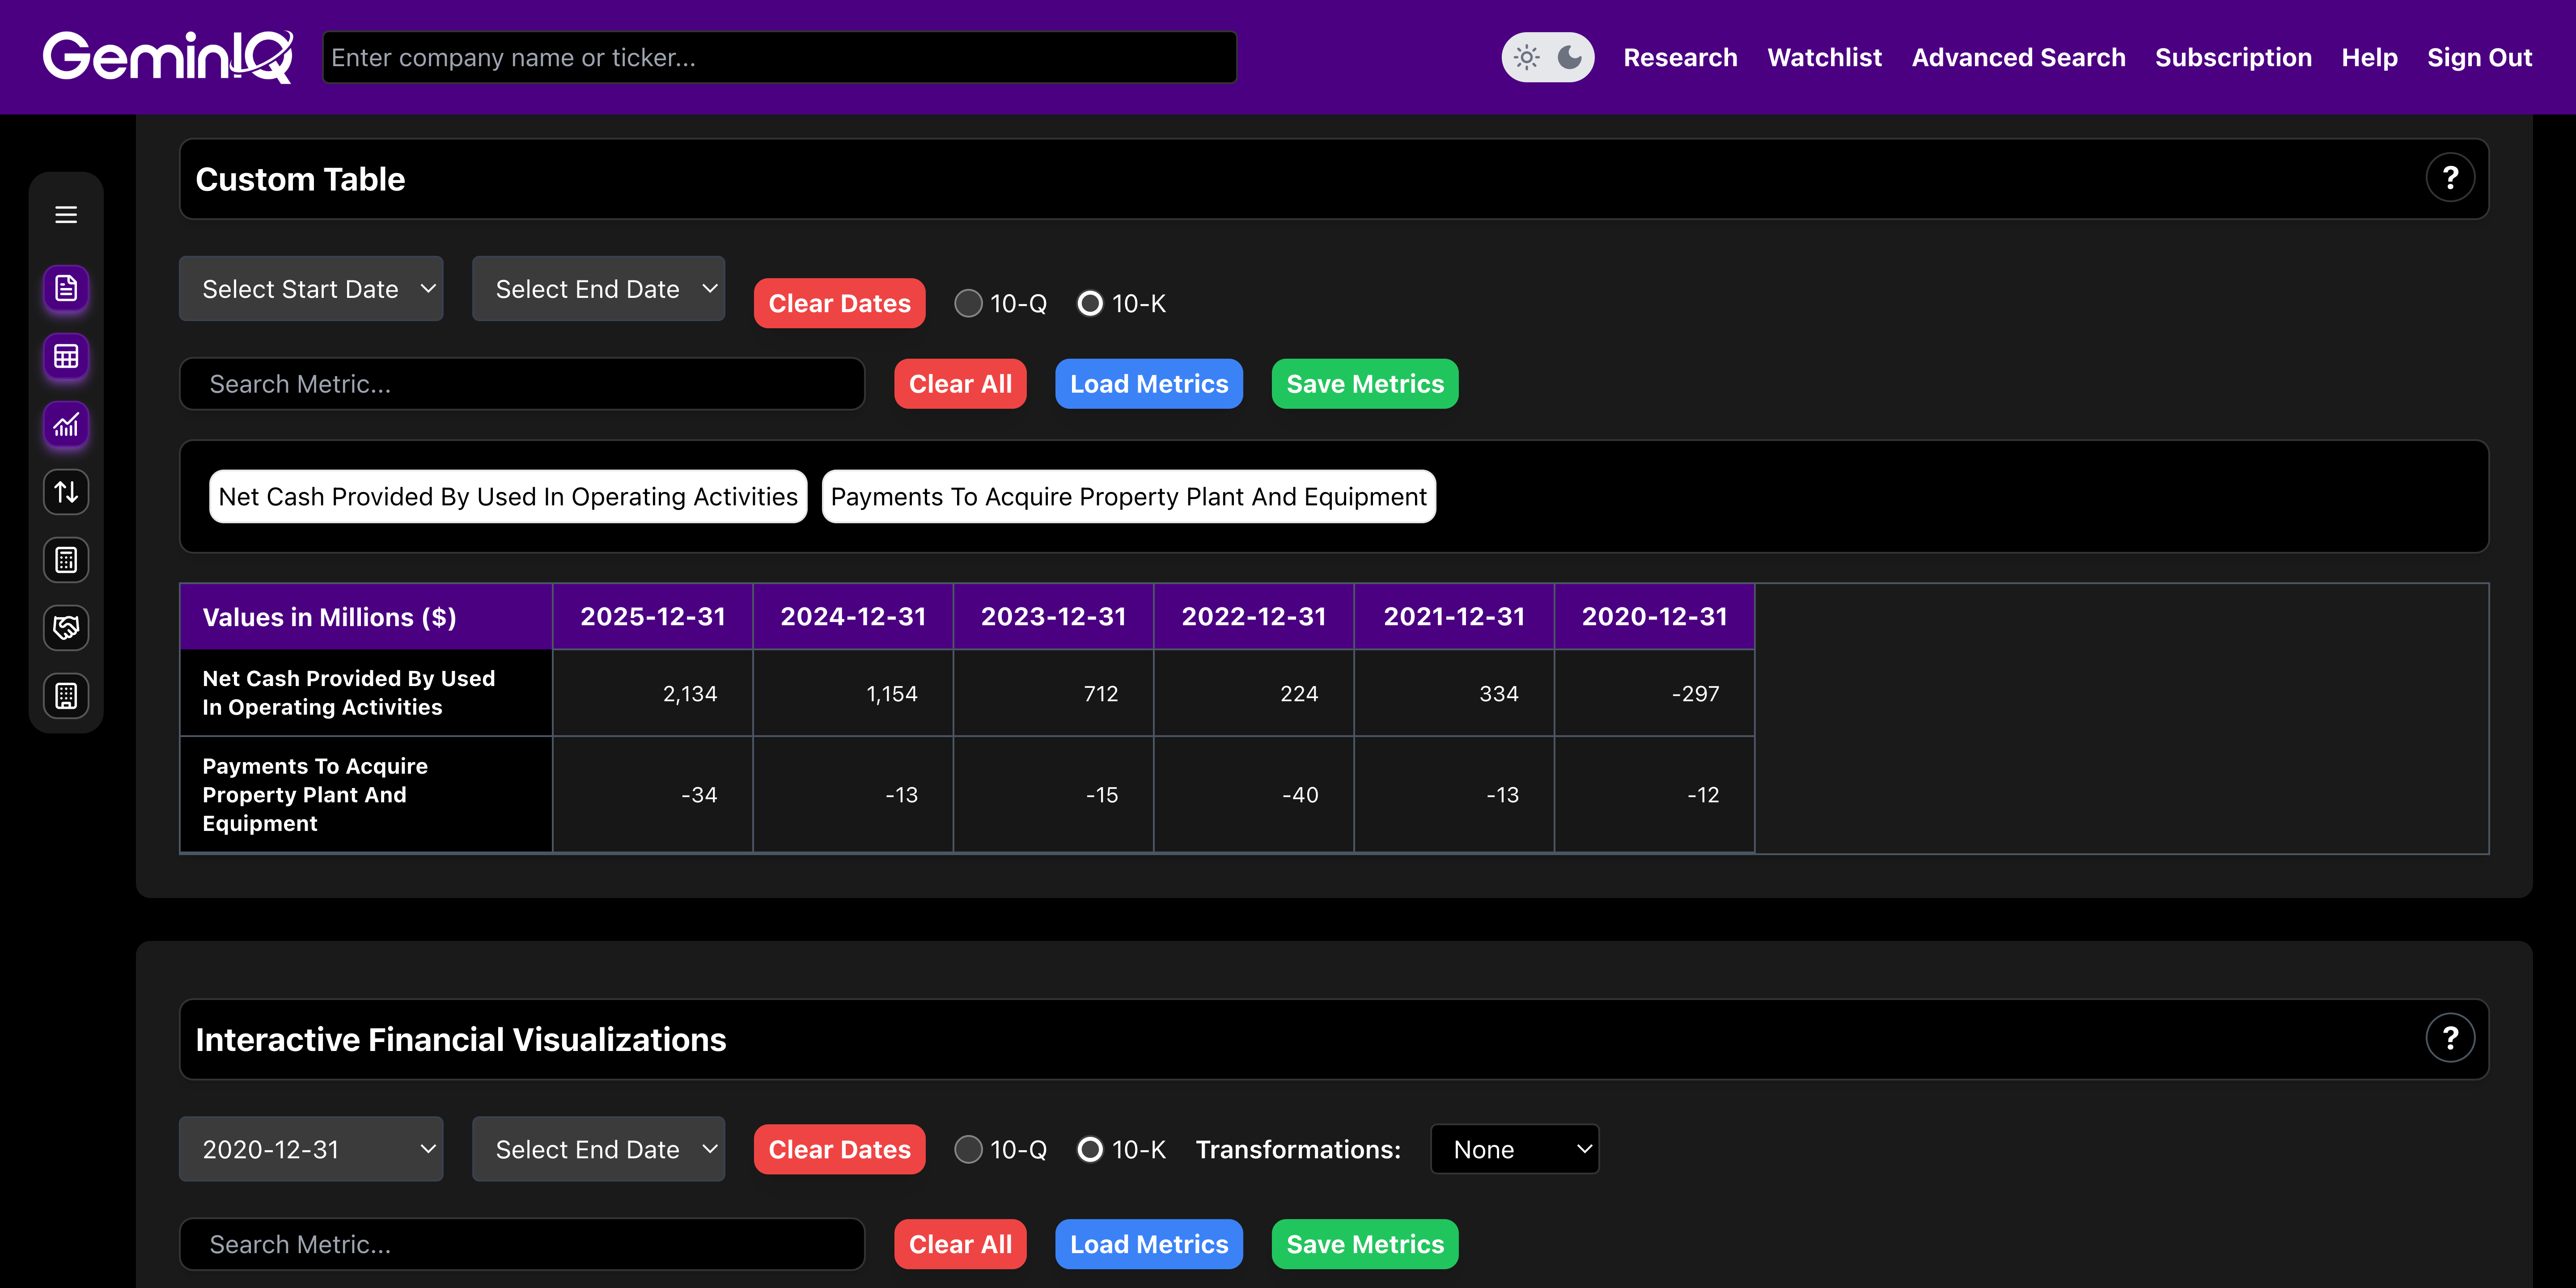Click Load Metrics in Custom Table
Image resolution: width=2576 pixels, height=1288 pixels.
point(1148,384)
